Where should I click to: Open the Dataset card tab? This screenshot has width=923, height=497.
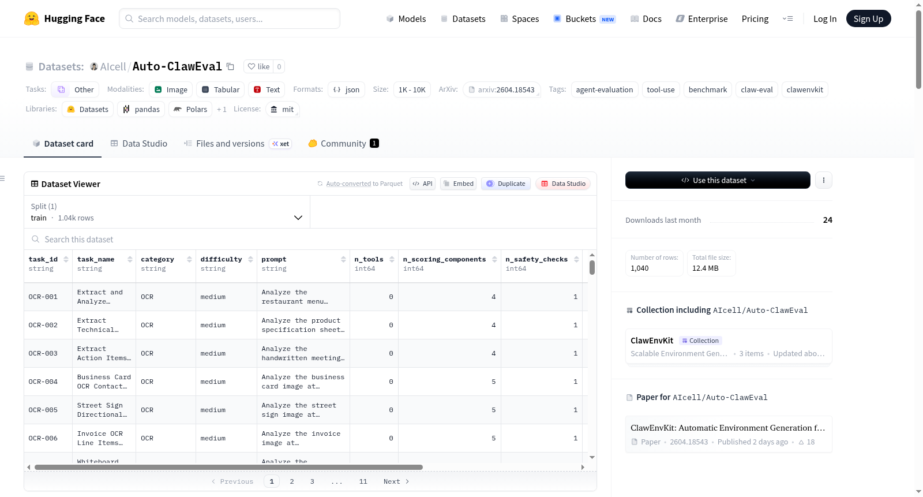tap(62, 144)
